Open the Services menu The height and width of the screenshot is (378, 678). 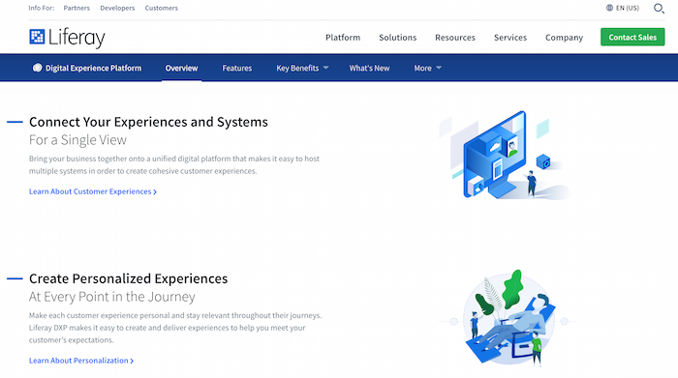pyautogui.click(x=510, y=38)
